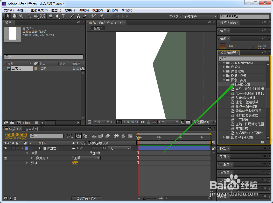Click the auto-keyframe stopwatch icon in timeline
The width and height of the screenshot is (273, 203).
(123, 136)
